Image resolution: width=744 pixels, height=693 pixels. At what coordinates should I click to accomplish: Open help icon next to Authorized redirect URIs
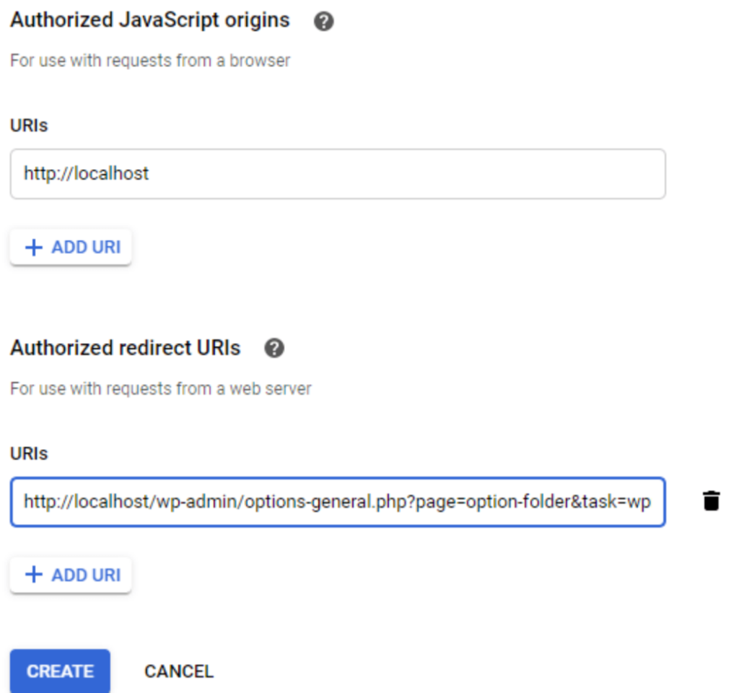[274, 349]
